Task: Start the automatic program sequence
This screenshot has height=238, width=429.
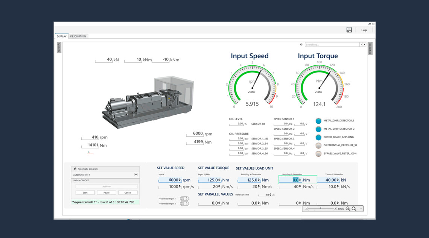Action: point(85,193)
